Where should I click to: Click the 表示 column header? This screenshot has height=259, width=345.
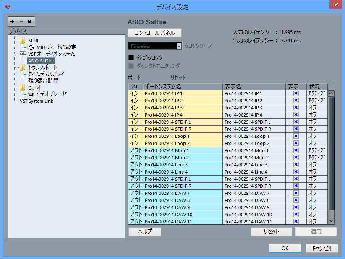[x=296, y=87]
